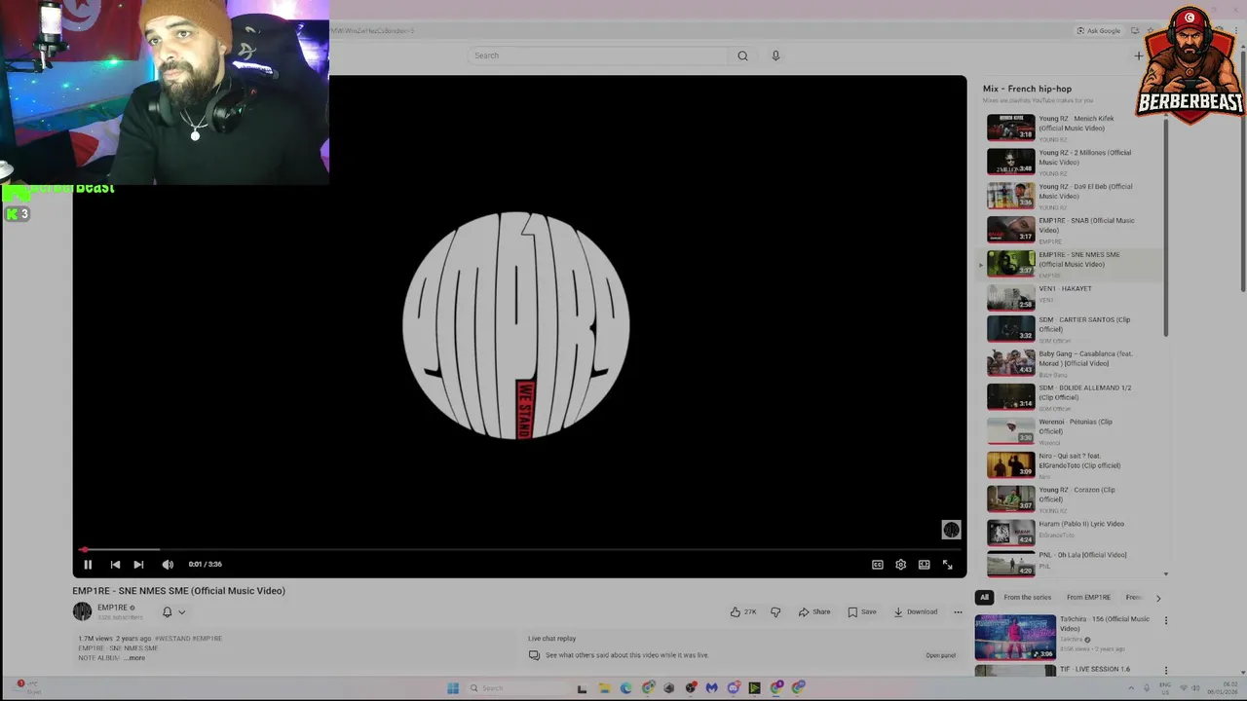
Task: Click the EMP1RE watermark in the player corner
Action: [x=951, y=530]
